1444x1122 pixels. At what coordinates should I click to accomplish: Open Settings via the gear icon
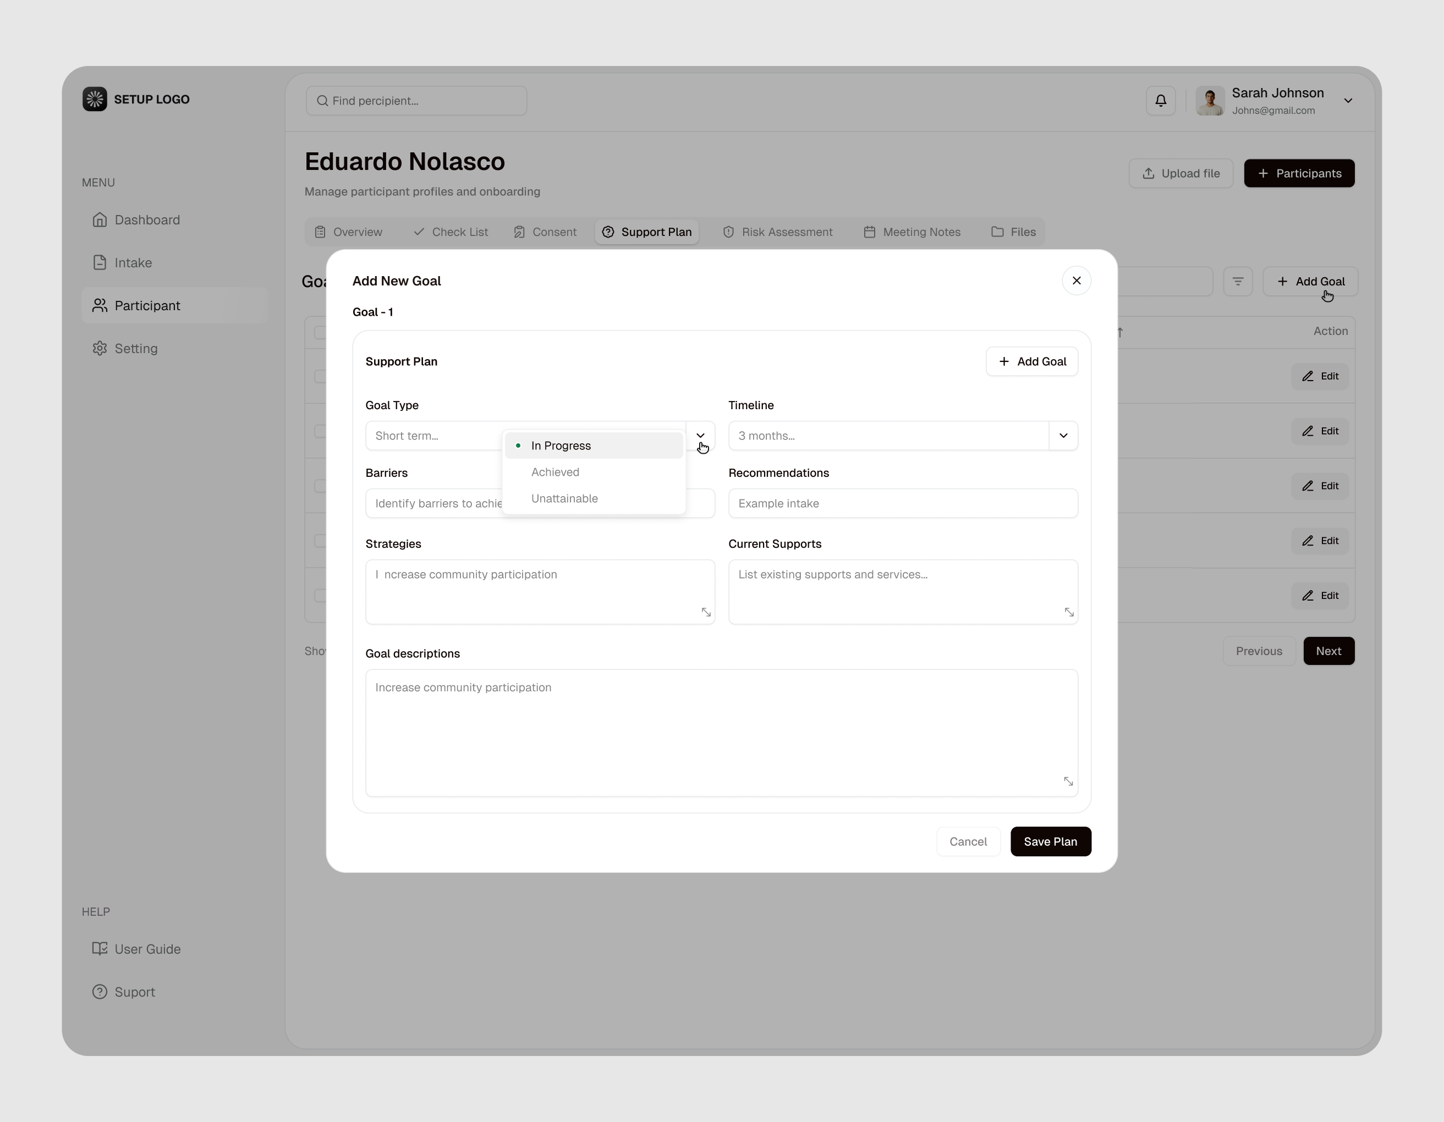click(100, 348)
